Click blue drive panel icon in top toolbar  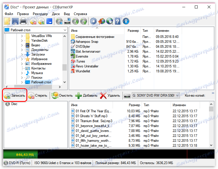[x=49, y=21]
